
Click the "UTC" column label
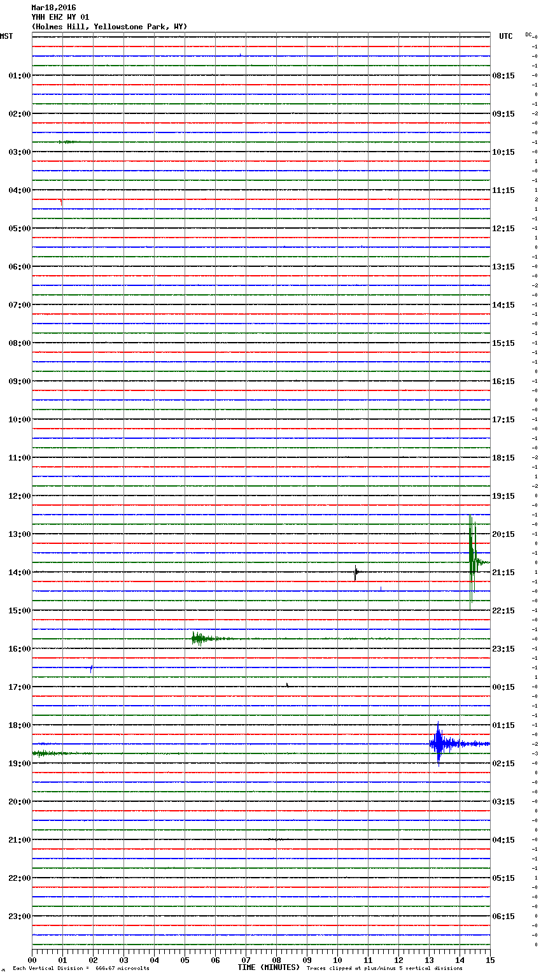506,36
